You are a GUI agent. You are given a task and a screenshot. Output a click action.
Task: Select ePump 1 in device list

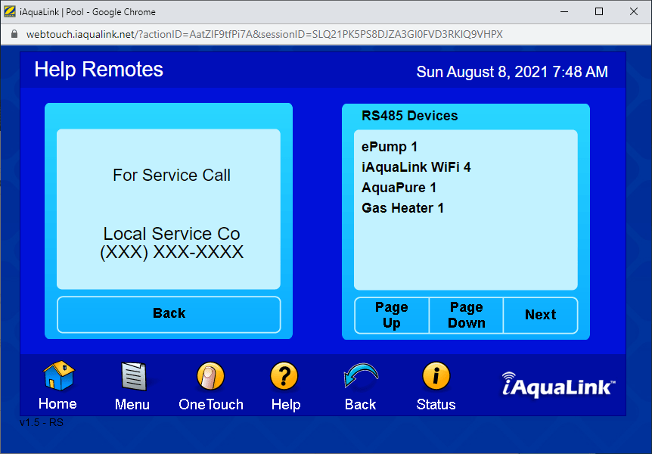[x=390, y=147]
